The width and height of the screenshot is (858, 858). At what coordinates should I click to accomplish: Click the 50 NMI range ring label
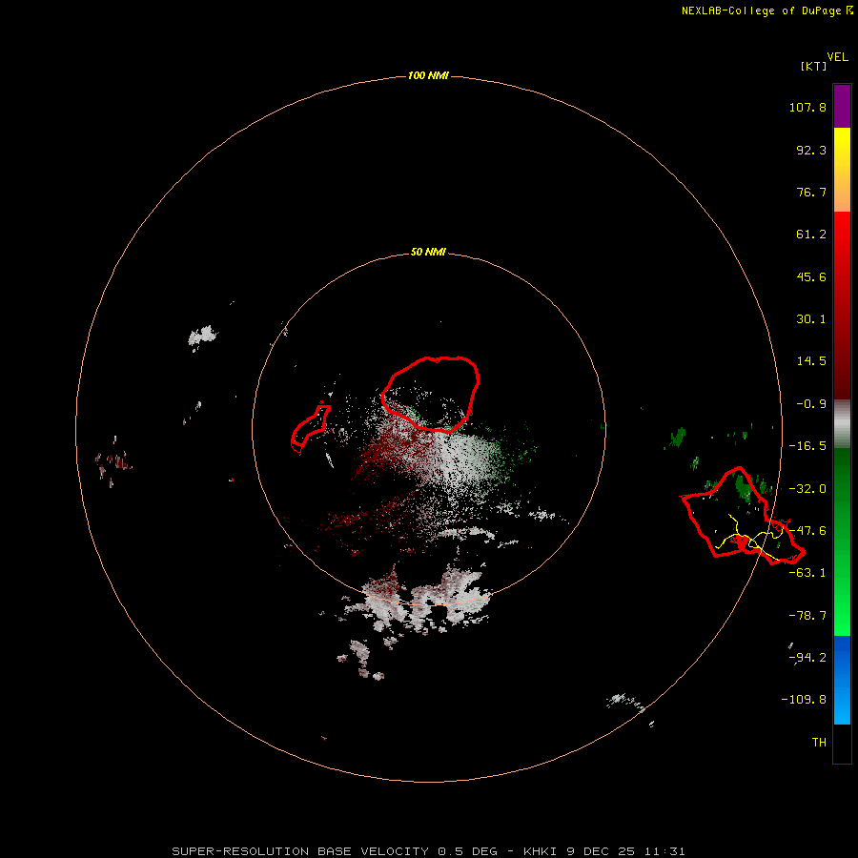point(428,253)
